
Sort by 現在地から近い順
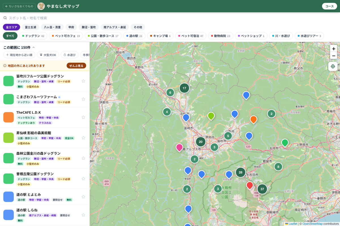pyautogui.click(x=19, y=55)
